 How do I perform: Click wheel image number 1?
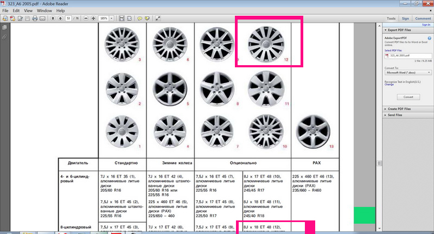pyautogui.click(x=122, y=132)
